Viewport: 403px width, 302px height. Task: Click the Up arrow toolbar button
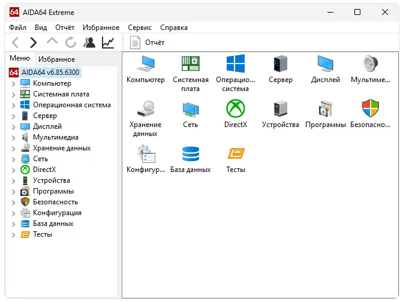click(x=52, y=41)
